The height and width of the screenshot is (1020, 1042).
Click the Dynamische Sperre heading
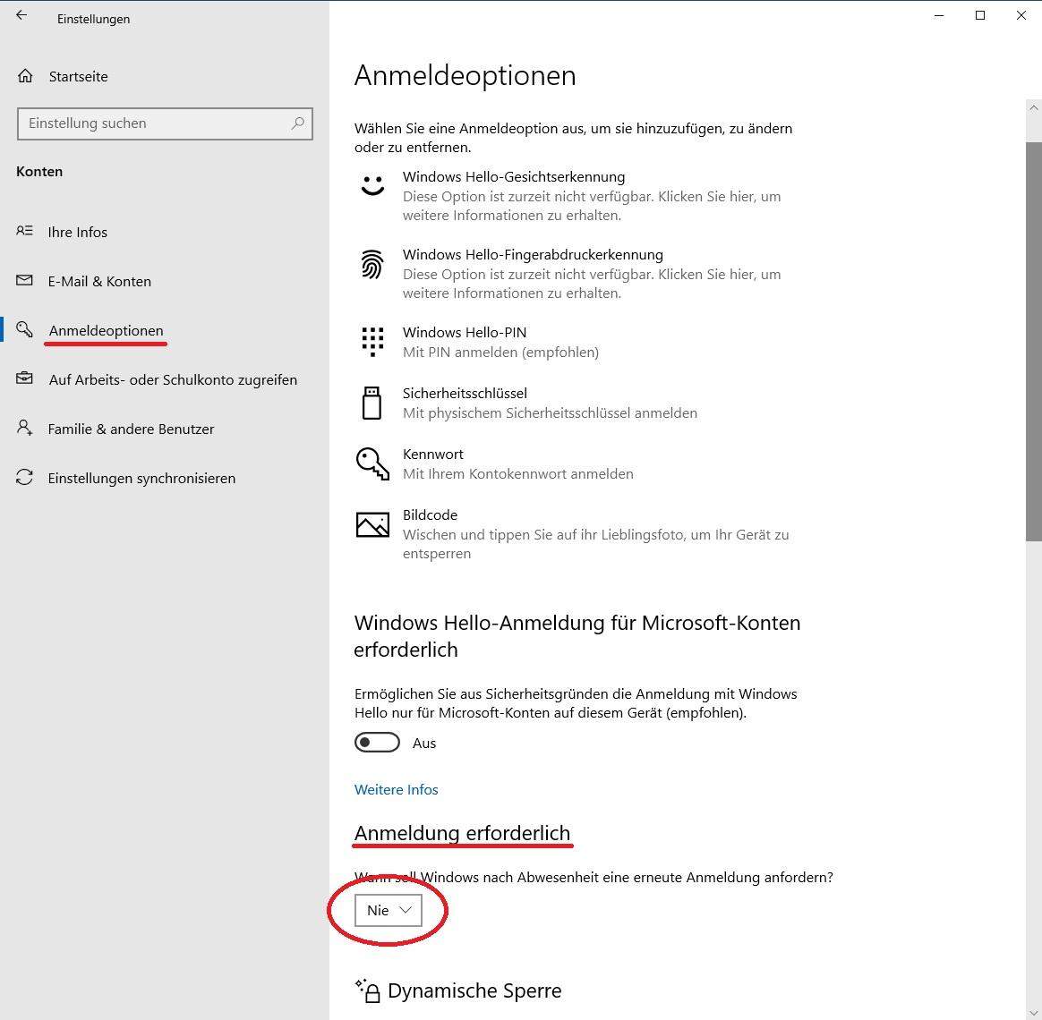[474, 990]
